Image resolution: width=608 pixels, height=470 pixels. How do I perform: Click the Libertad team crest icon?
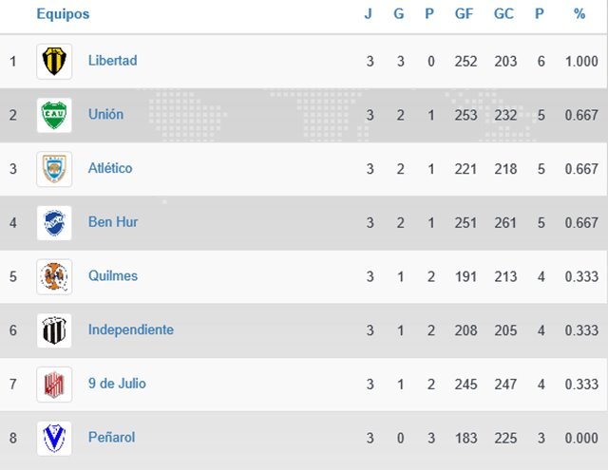point(53,61)
